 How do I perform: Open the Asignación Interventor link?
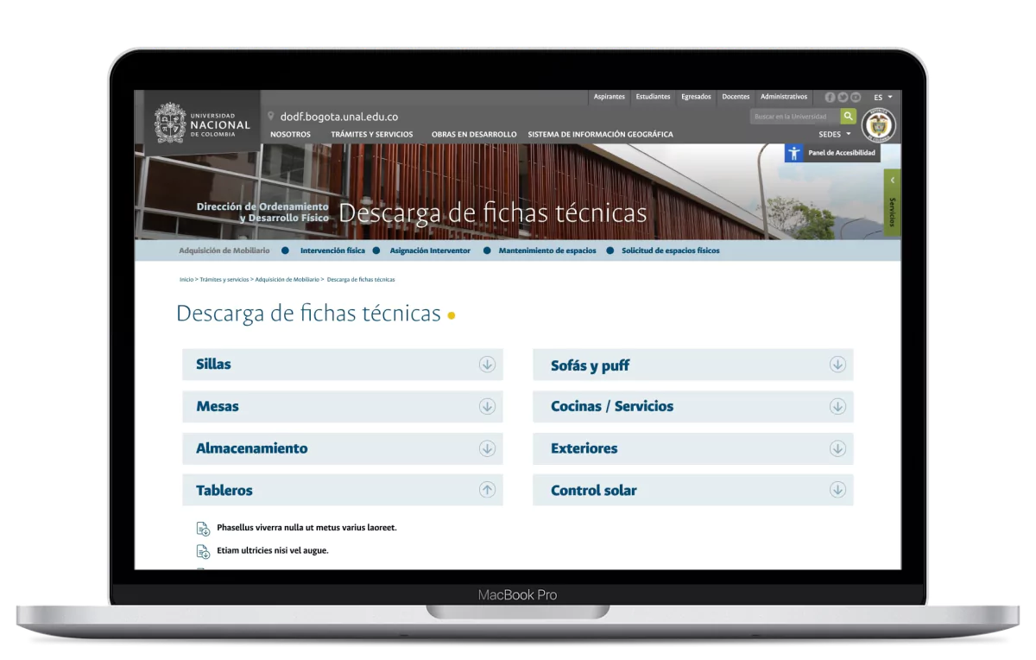tap(430, 251)
